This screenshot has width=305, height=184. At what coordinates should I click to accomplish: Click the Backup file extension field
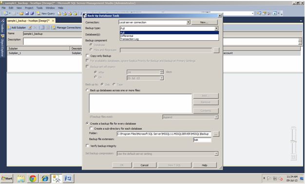coord(202,140)
